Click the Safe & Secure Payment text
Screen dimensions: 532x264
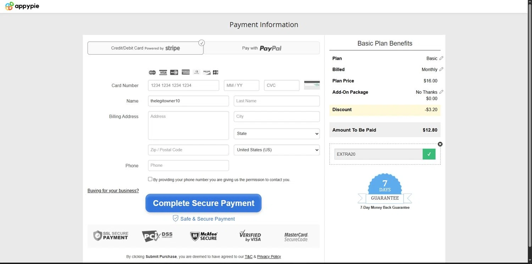point(207,219)
